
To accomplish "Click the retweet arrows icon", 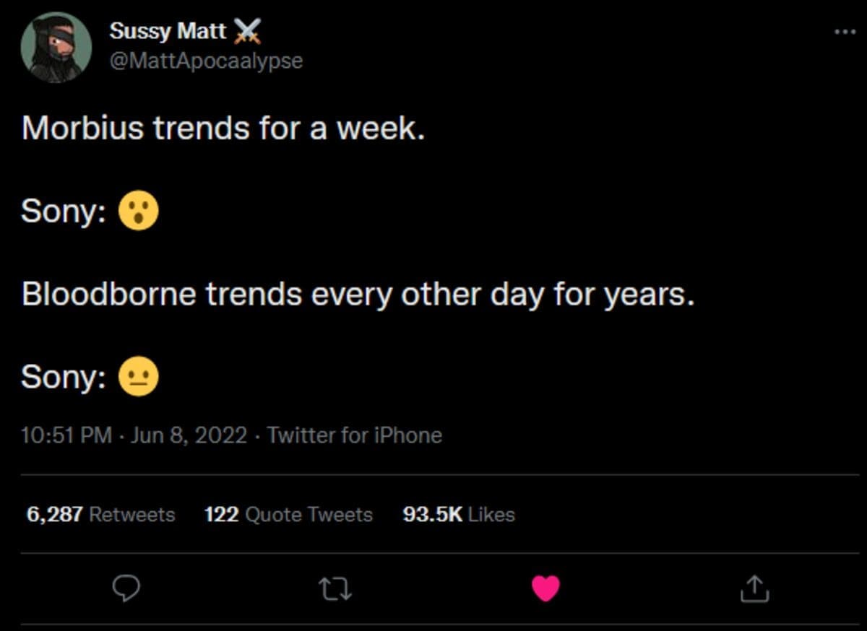I will pyautogui.click(x=336, y=588).
